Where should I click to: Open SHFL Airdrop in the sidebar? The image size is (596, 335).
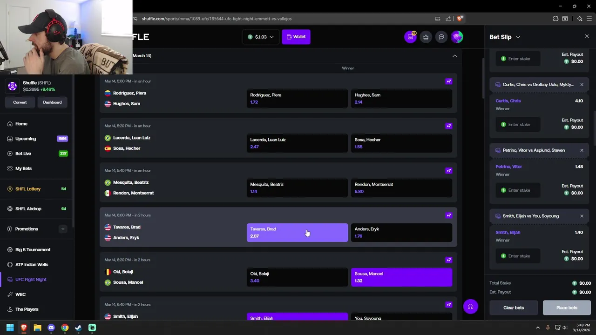37,209
